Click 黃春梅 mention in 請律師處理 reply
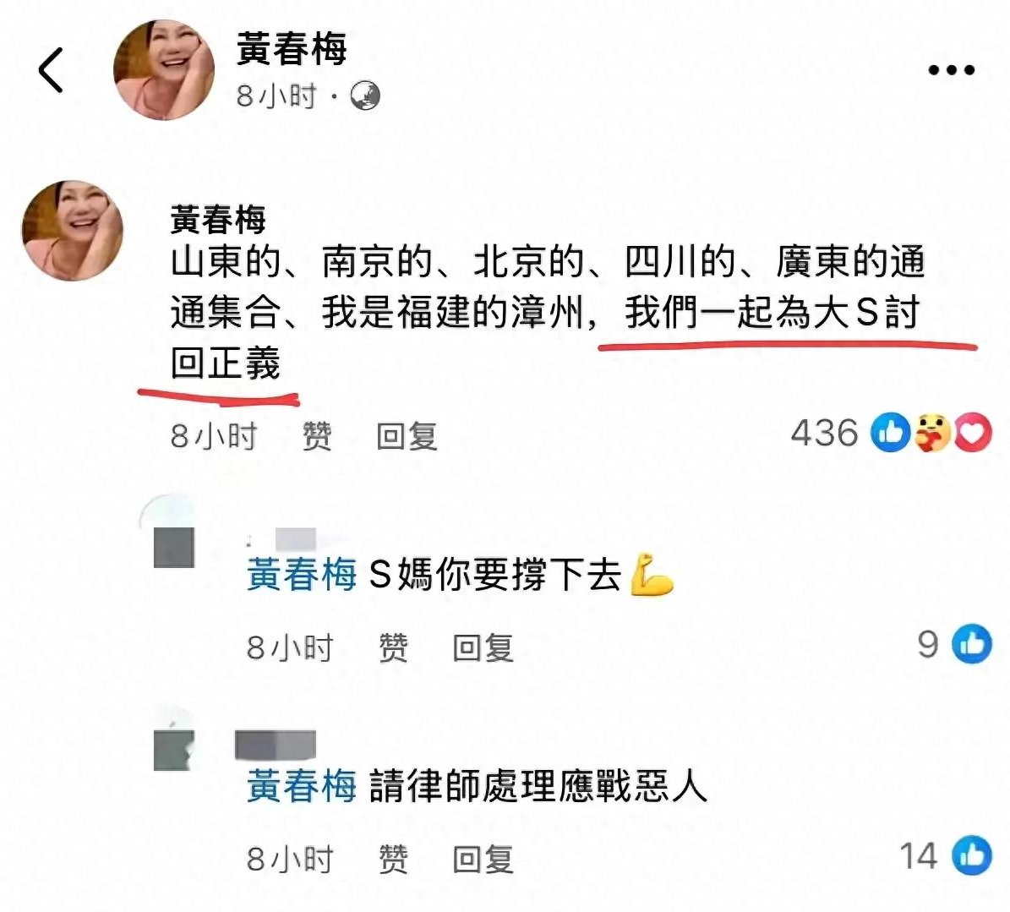Screen dimensions: 1010x912 [x=302, y=786]
